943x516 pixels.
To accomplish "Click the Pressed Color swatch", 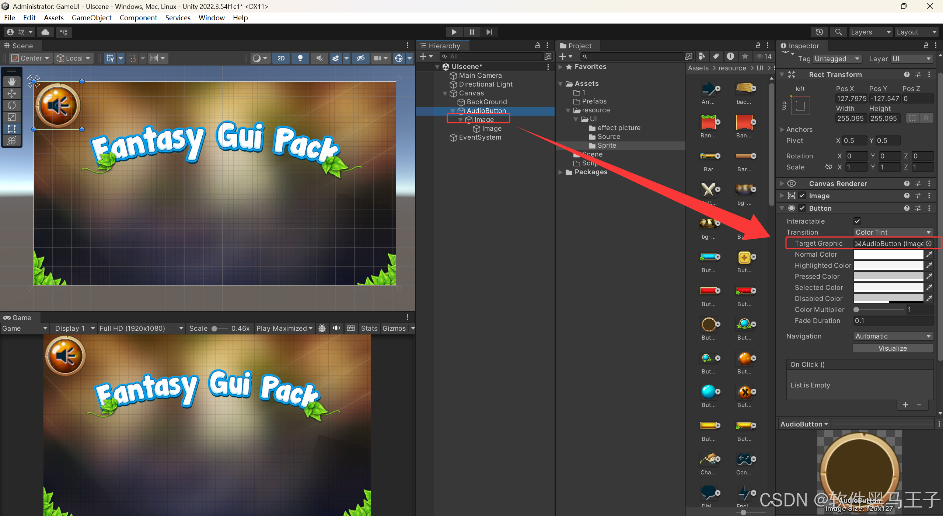I will pos(888,276).
